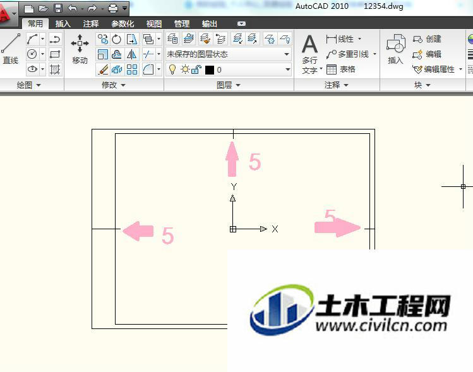Expand the 绘图 panel
Viewport: 473px width, 372px height.
[x=28, y=85]
